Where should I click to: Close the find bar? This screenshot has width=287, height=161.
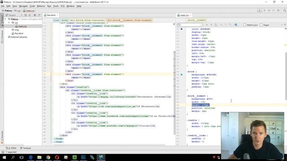tap(285, 25)
